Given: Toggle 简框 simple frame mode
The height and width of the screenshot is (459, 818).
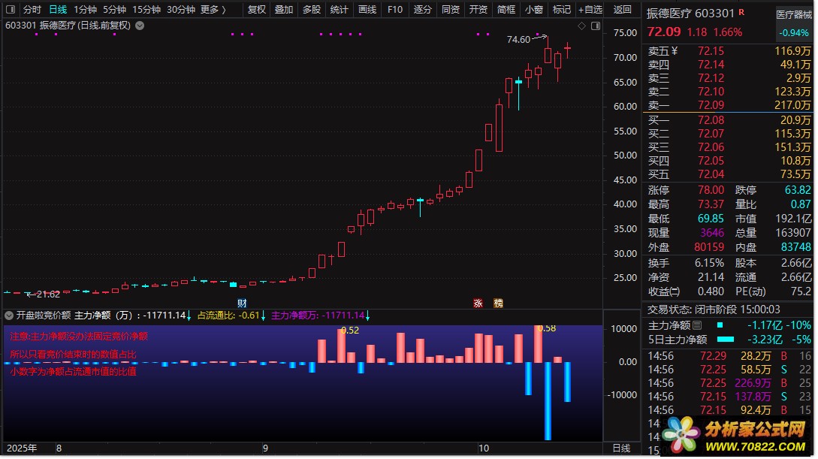Looking at the screenshot, I should 506,9.
